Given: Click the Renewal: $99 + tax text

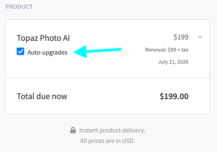Looking at the screenshot, I should click(167, 50).
